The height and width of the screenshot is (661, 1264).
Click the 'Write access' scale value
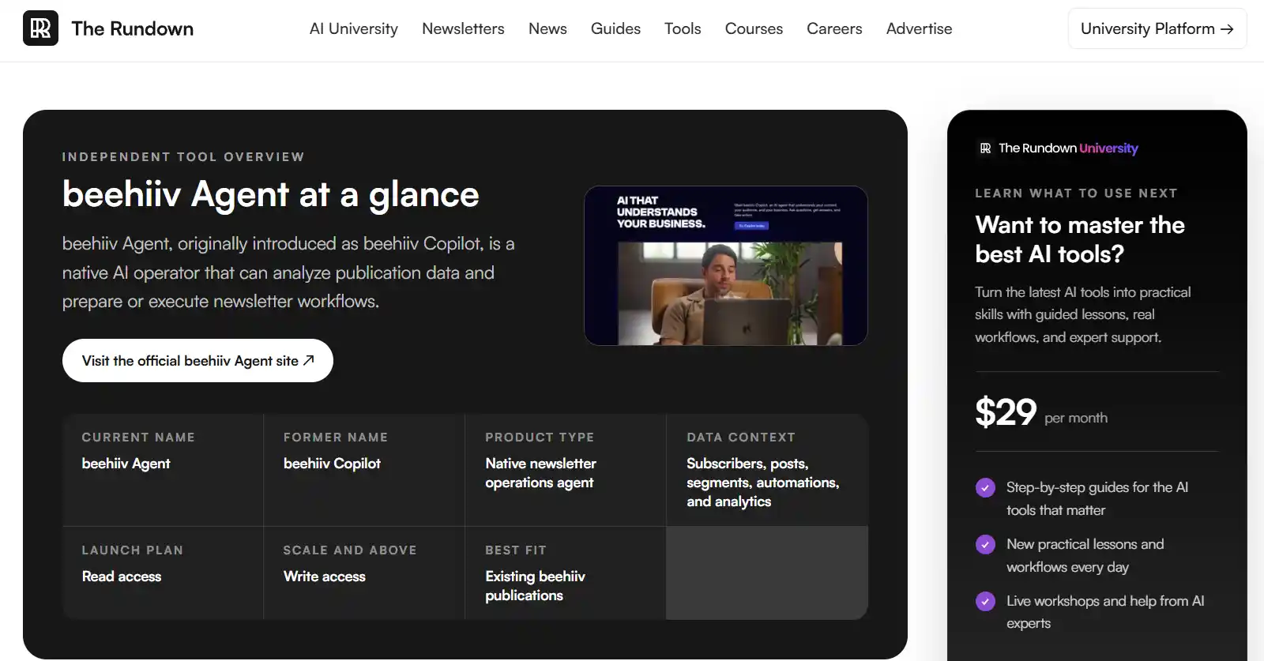325,576
